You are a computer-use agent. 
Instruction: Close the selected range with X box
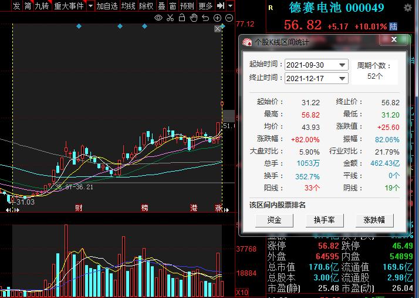pos(218,29)
